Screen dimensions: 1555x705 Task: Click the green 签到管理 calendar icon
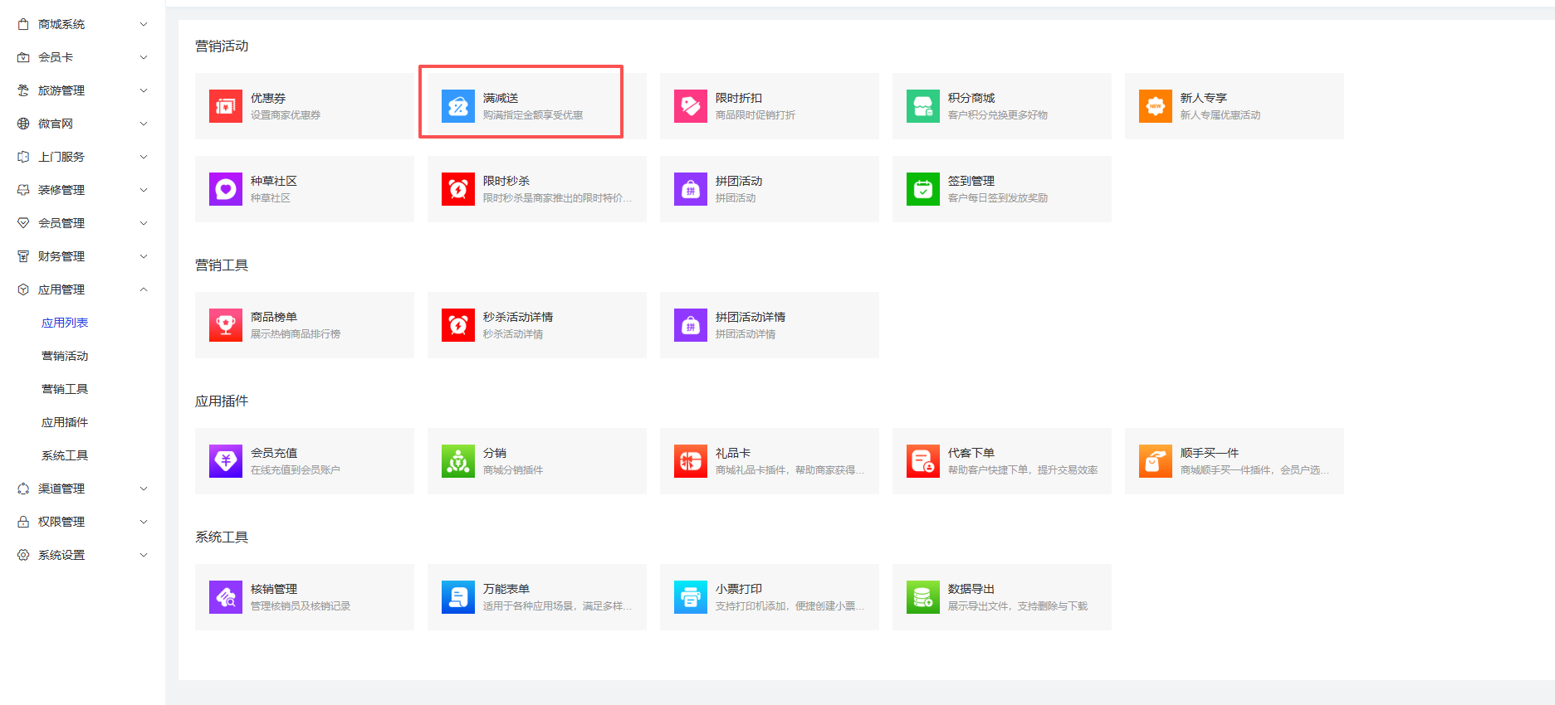[922, 189]
